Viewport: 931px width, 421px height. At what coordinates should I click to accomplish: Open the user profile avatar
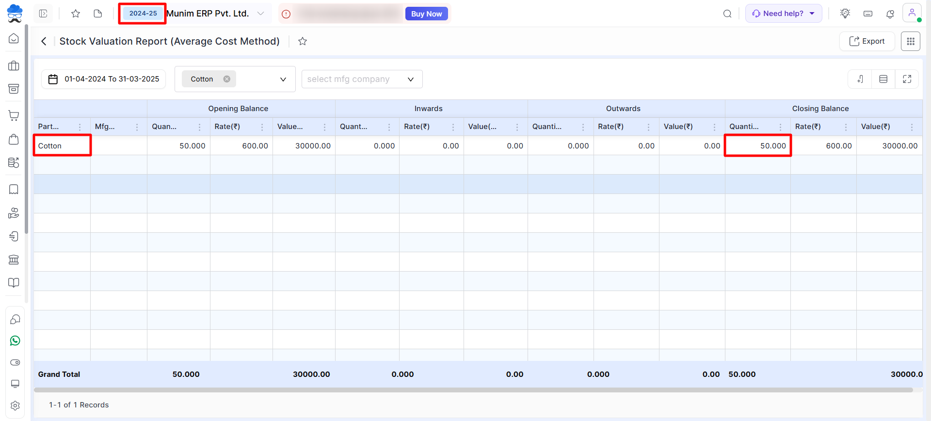[912, 13]
